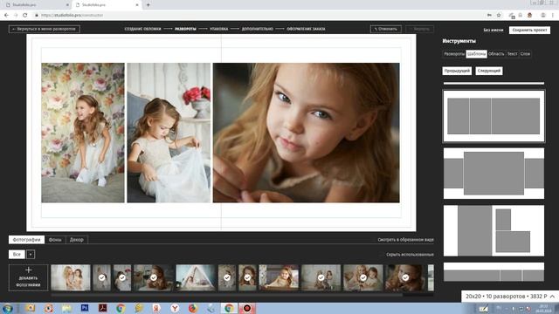This screenshot has height=314, width=559.
Task: Open the 'Слои' tools tab
Action: [x=525, y=54]
